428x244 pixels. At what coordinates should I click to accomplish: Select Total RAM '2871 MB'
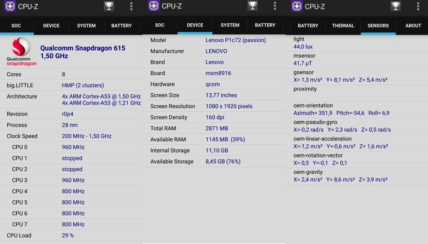(217, 128)
